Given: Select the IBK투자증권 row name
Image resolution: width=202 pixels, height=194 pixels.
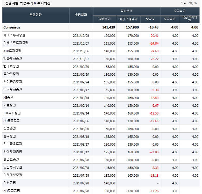Looking at the screenshot, I should pyautogui.click(x=12, y=113).
